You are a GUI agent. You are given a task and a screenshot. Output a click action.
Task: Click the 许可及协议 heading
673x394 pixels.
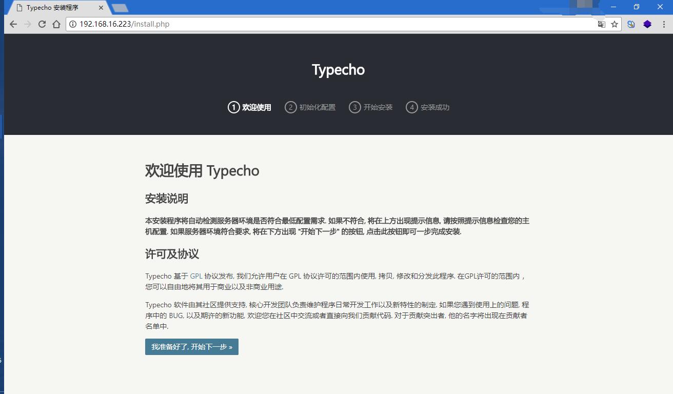coord(172,254)
